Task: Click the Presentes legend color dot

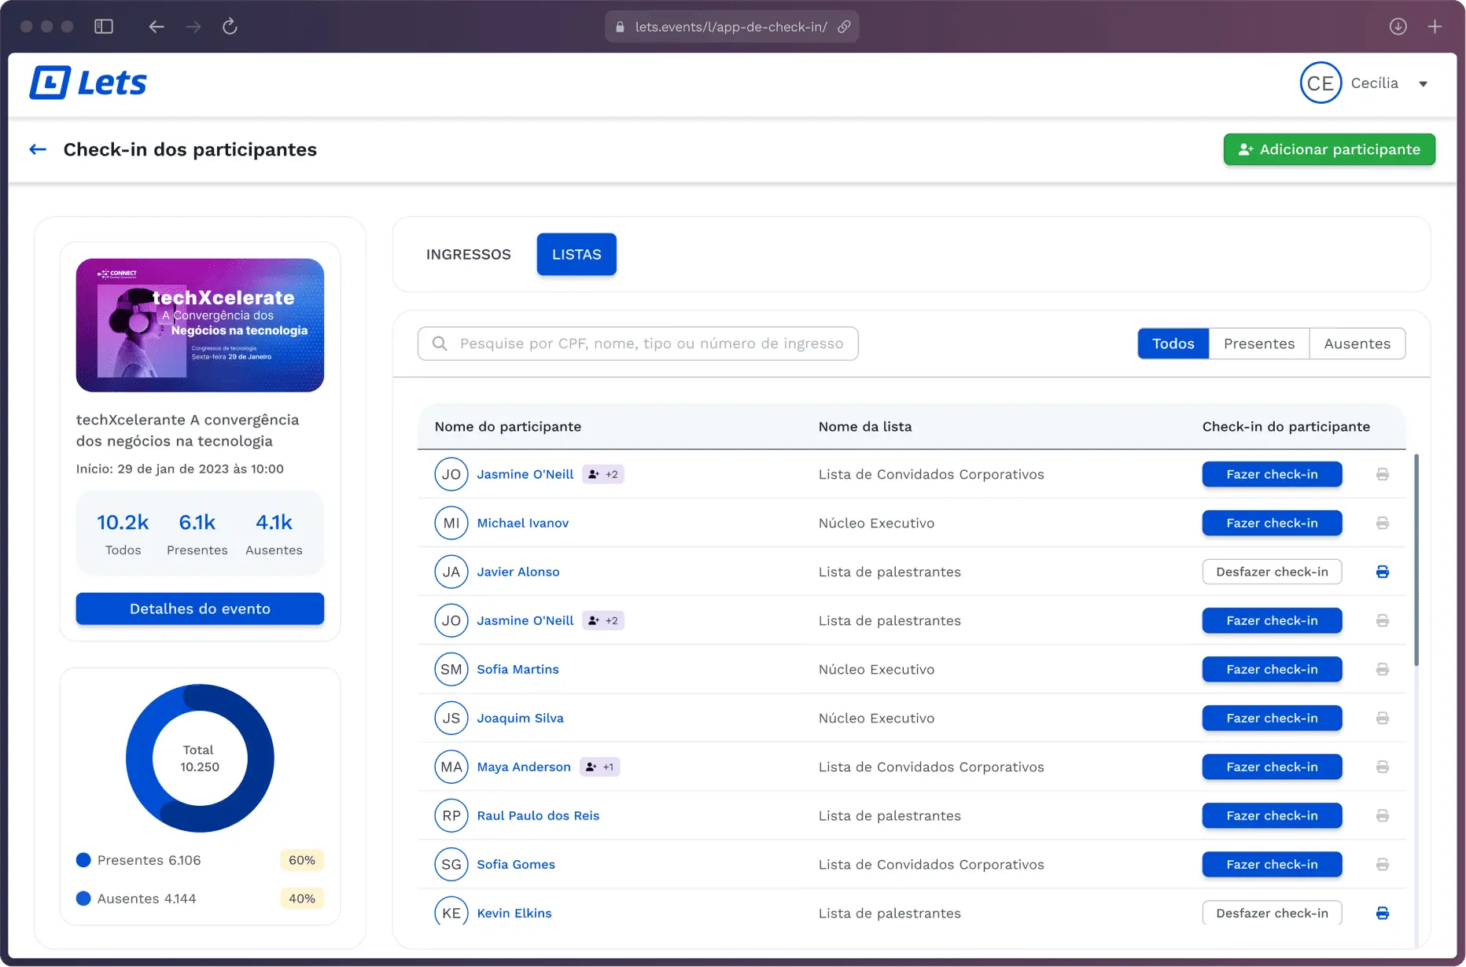Action: pyautogui.click(x=83, y=860)
